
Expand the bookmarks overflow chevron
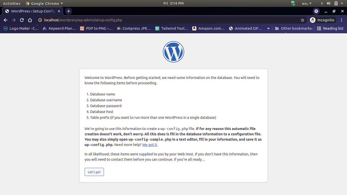click(x=268, y=28)
